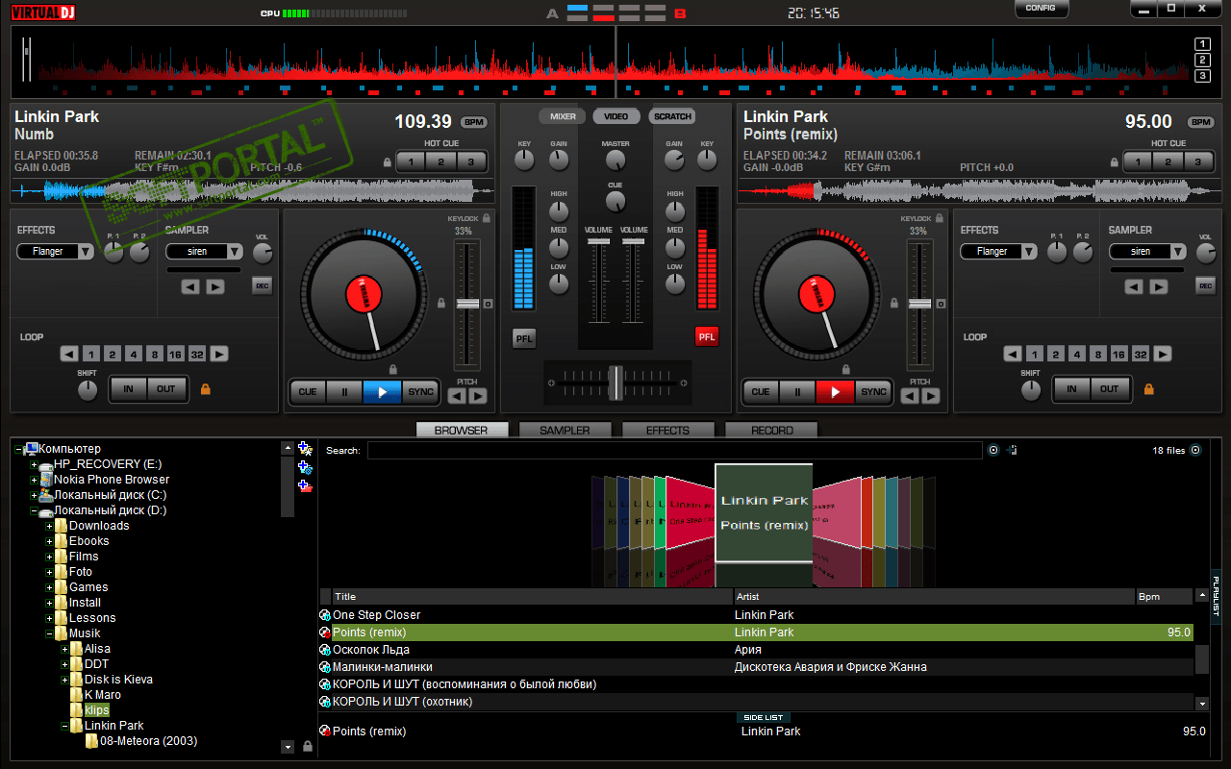Click the right deck Play button
This screenshot has width=1231, height=769.
tap(835, 391)
